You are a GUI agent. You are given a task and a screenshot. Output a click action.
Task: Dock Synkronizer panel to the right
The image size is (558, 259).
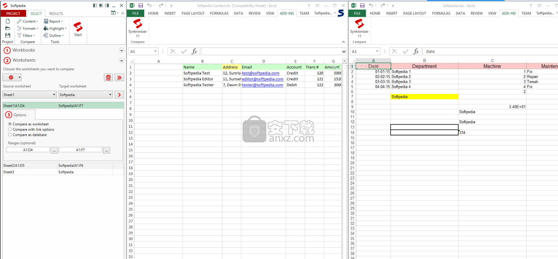107,5
